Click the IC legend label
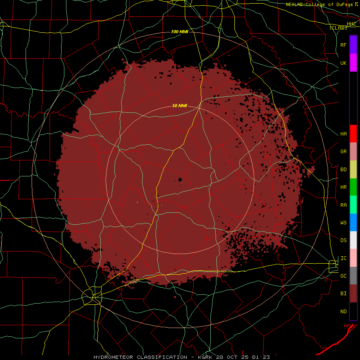This screenshot has height=360, width=360. [344, 258]
